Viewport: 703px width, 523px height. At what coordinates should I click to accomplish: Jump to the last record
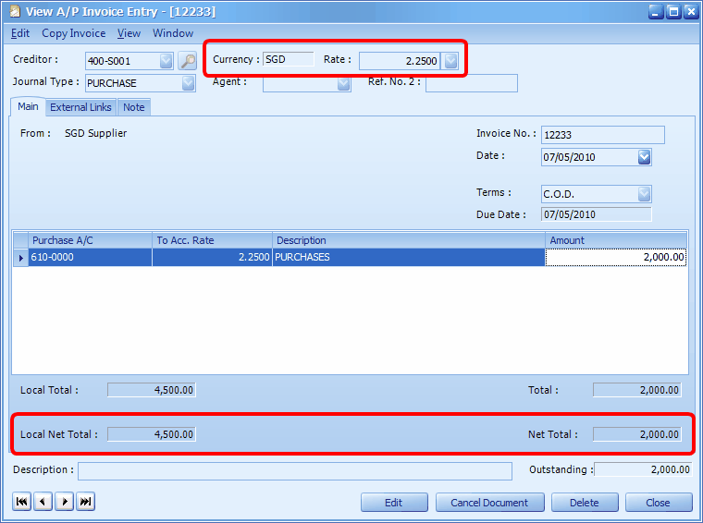coord(85,502)
